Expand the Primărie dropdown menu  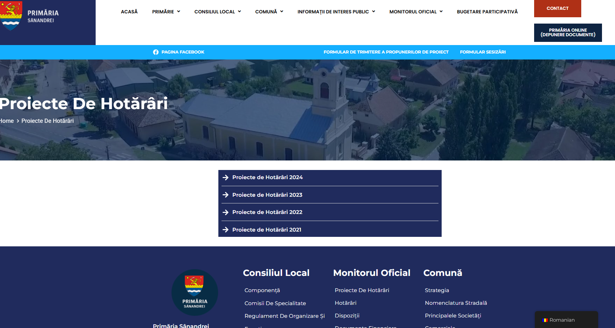pyautogui.click(x=166, y=12)
